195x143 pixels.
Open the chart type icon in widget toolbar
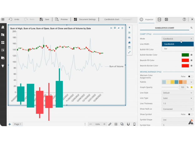tap(129, 42)
